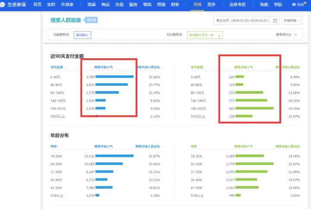Click the 生意参谋 logo icon

pyautogui.click(x=2, y=4)
